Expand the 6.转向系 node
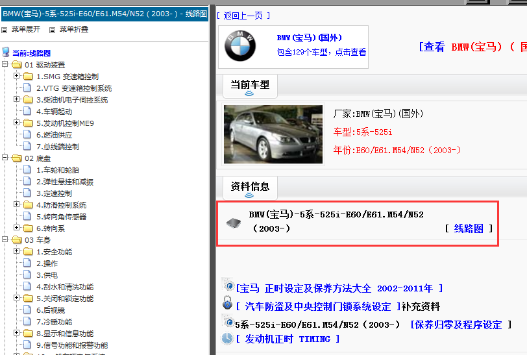 coord(16,227)
